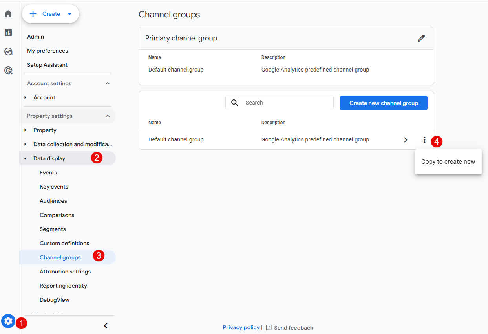Click the channel group Search field
Viewport: 488px width, 334px height.
tap(280, 103)
